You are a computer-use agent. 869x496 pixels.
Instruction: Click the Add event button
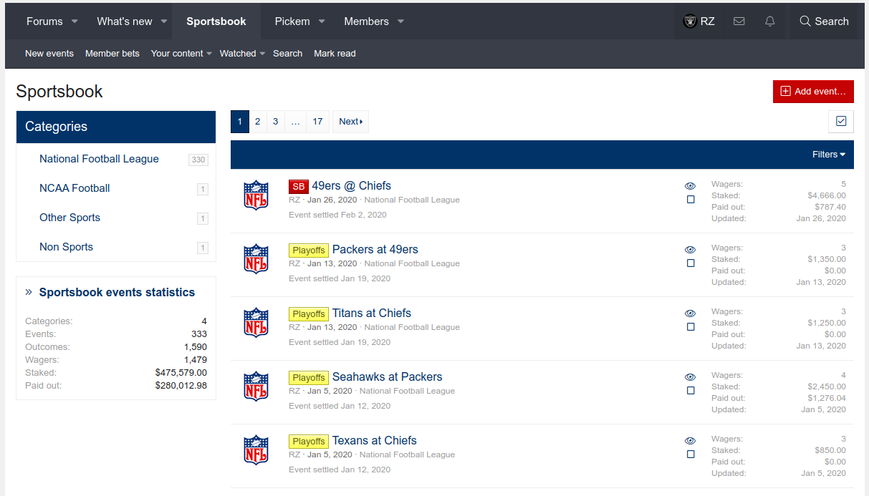click(813, 92)
